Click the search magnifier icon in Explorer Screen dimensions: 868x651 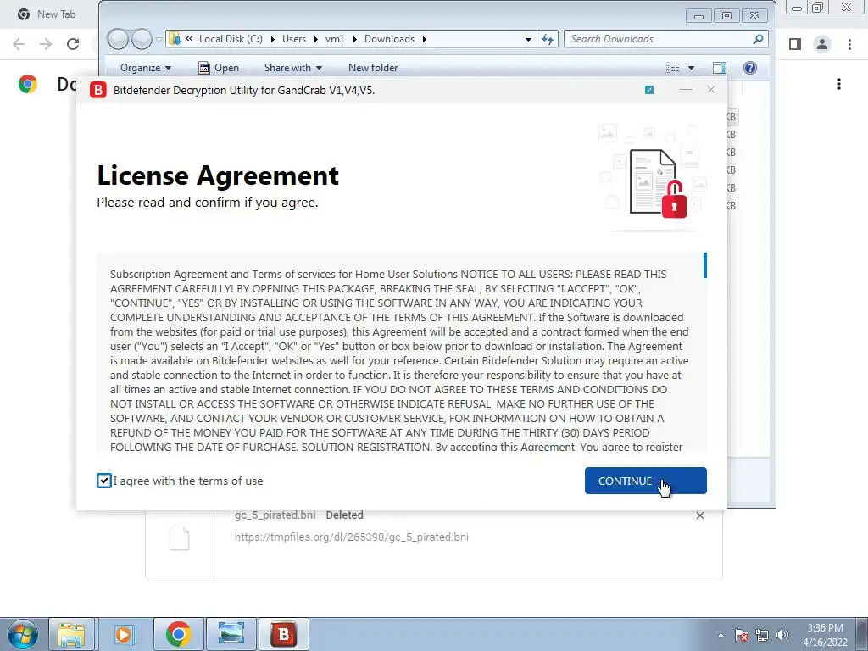tap(758, 39)
